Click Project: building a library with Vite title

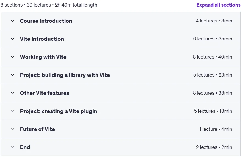(x=65, y=75)
